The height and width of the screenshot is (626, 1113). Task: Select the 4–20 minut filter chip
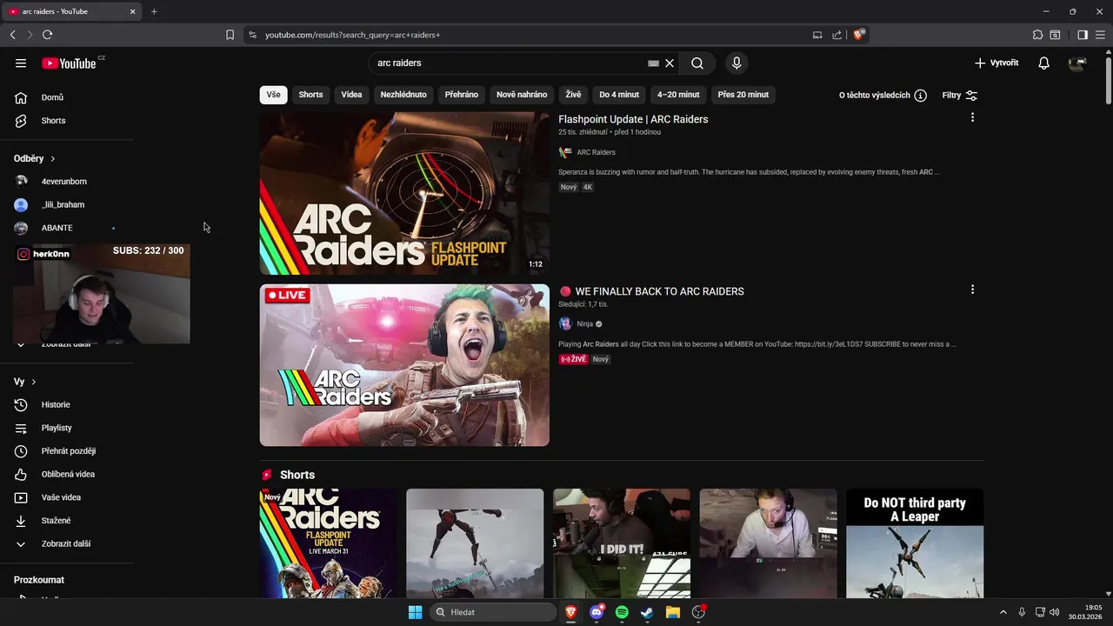(678, 95)
